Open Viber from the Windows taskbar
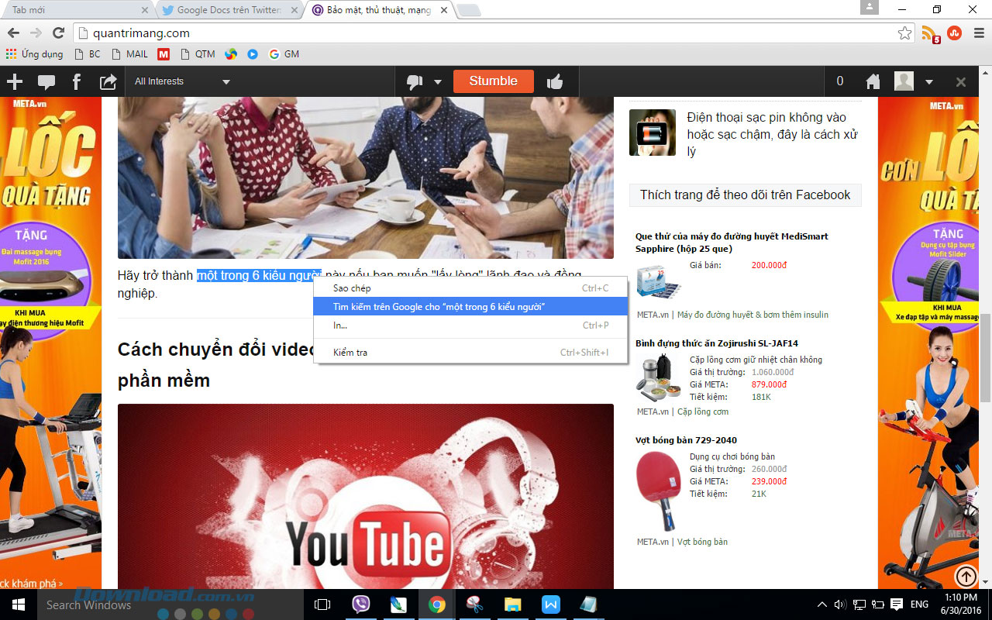The image size is (992, 620). pos(361,604)
